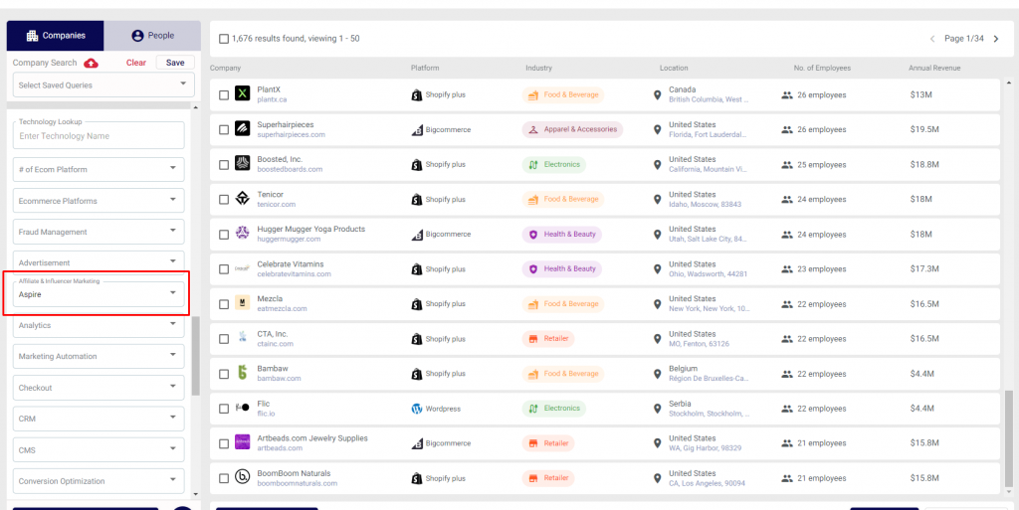Click the Flic company logo
The height and width of the screenshot is (510, 1019).
(x=243, y=409)
